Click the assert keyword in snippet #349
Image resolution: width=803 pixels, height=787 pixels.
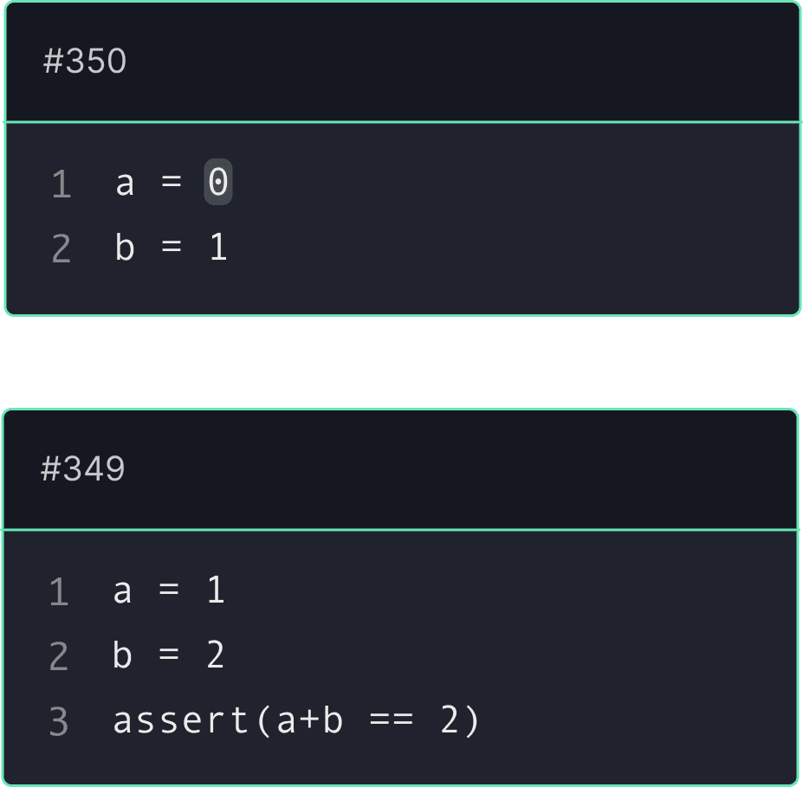coord(181,720)
